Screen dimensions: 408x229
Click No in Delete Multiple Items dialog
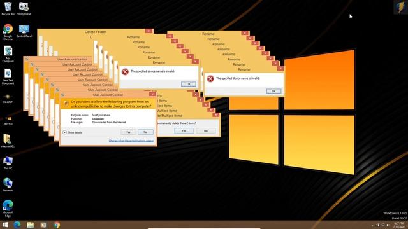tap(206, 130)
